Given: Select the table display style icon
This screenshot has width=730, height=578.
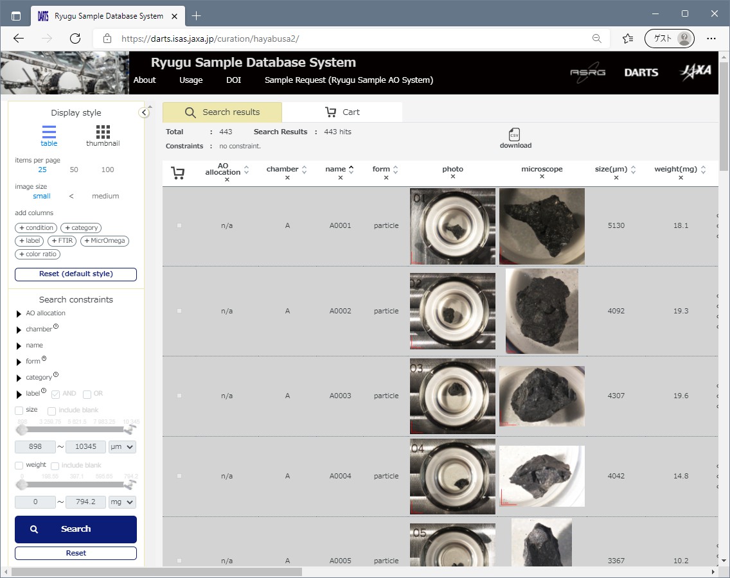Looking at the screenshot, I should [x=49, y=132].
